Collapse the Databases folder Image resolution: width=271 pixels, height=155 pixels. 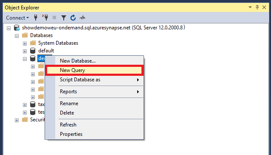tap(17, 36)
